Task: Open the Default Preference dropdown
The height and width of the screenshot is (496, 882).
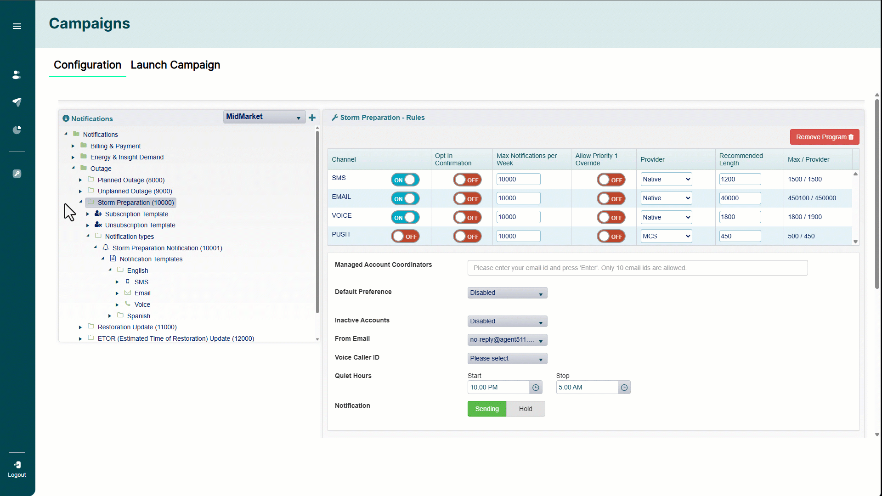Action: [507, 293]
